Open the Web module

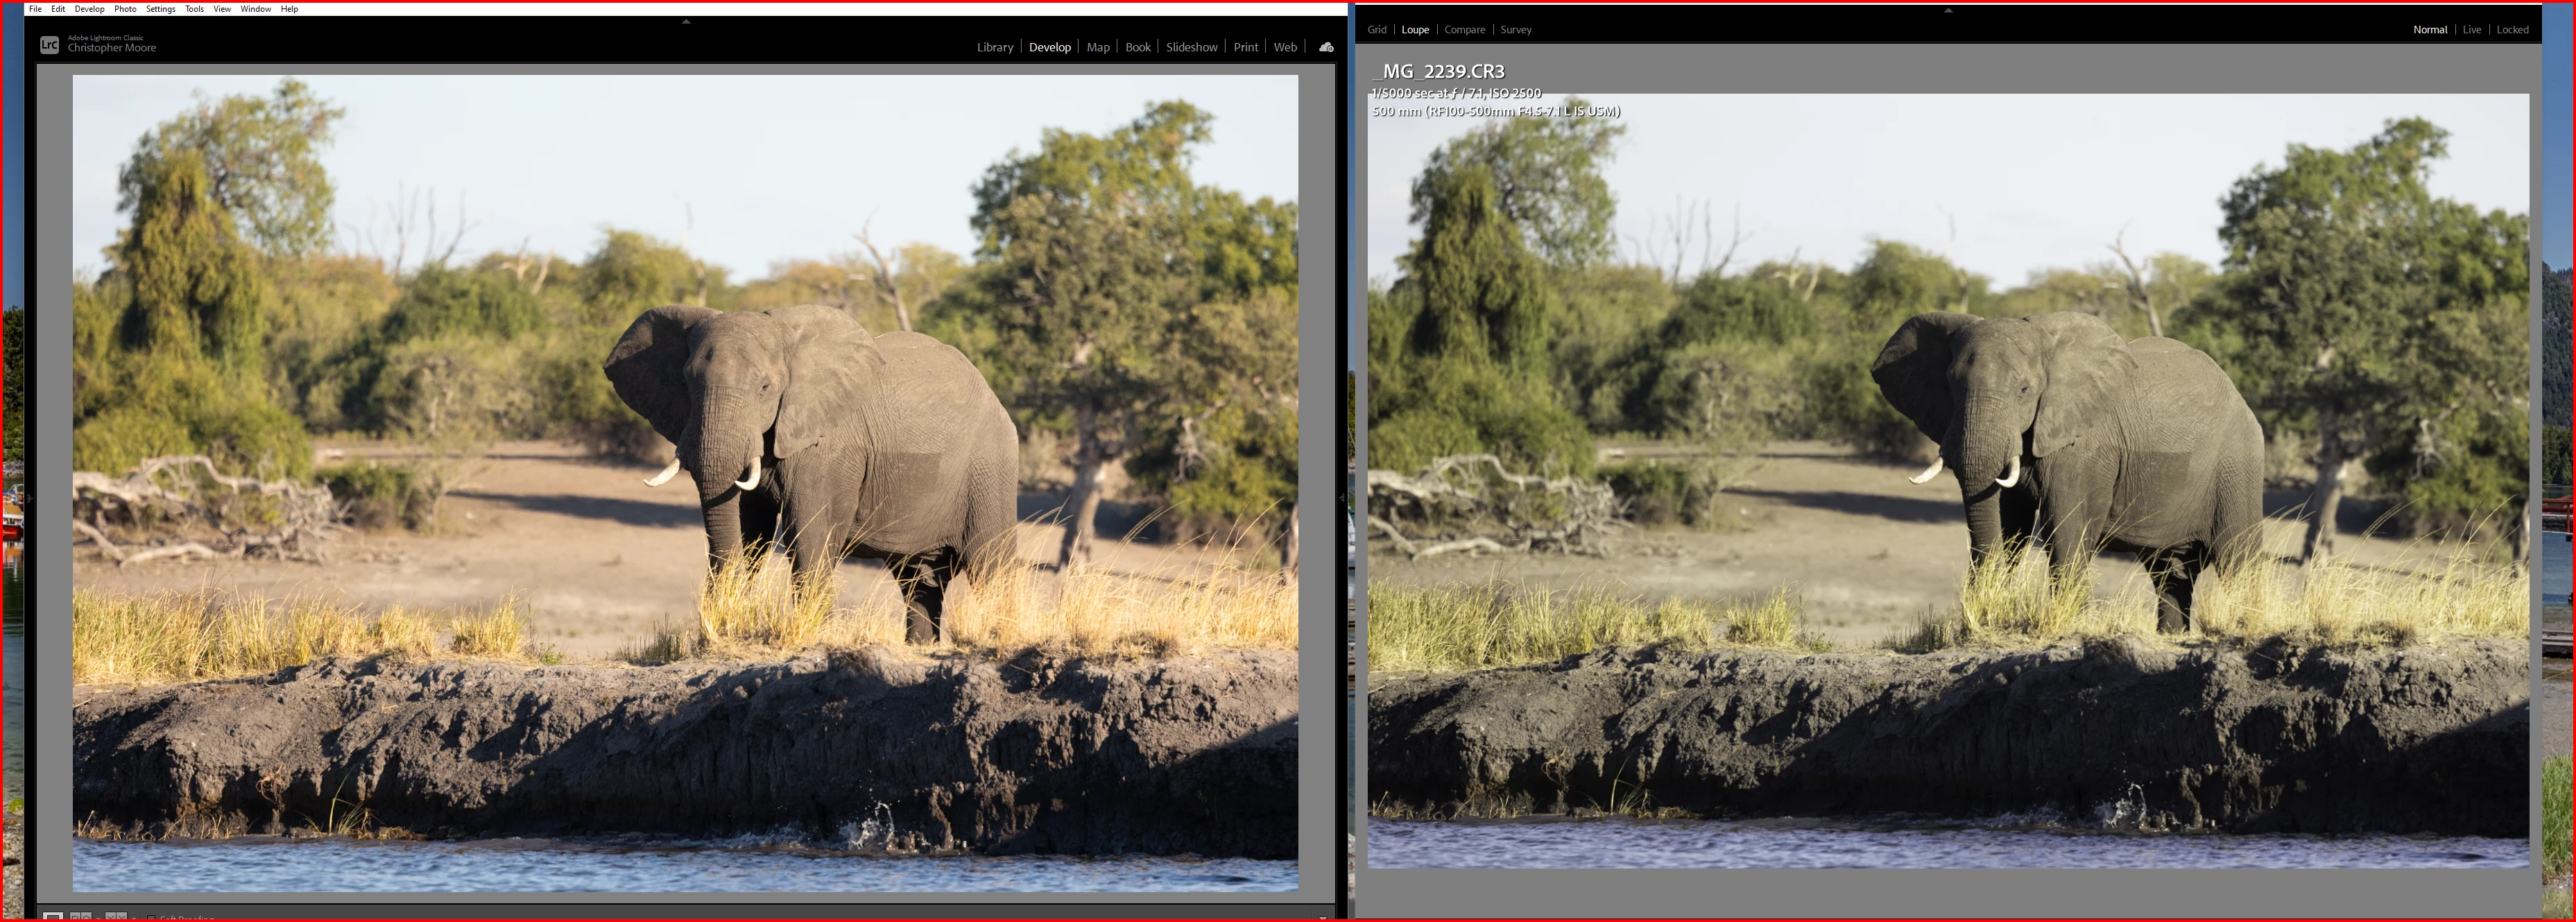coord(1285,47)
